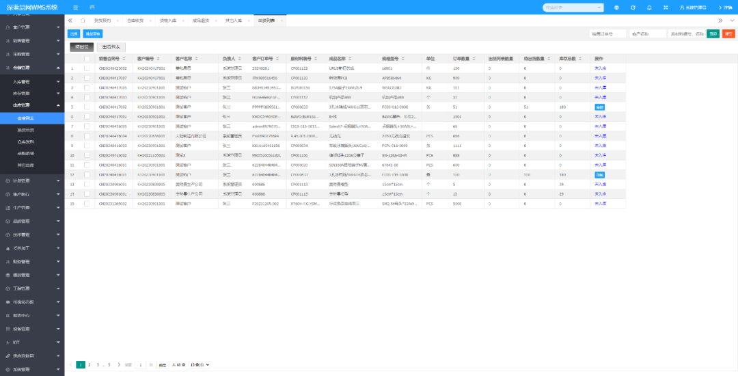The image size is (738, 376).
Task: Click the 财务管理 icon in the sidebar
Action: tap(8, 262)
